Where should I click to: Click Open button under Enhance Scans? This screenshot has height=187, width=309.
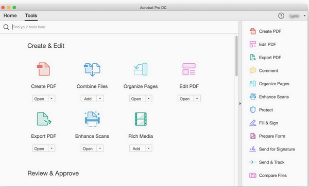(x=89, y=148)
